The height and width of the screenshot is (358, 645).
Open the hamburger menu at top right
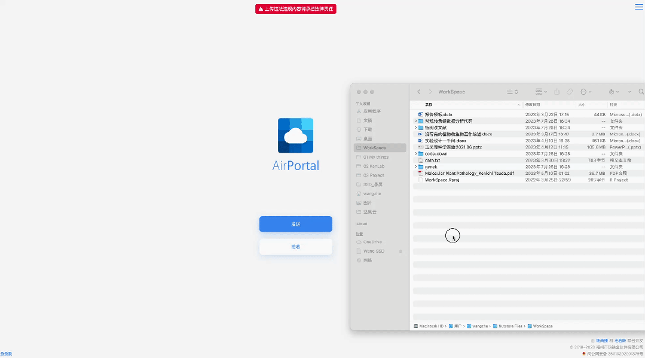click(x=638, y=7)
